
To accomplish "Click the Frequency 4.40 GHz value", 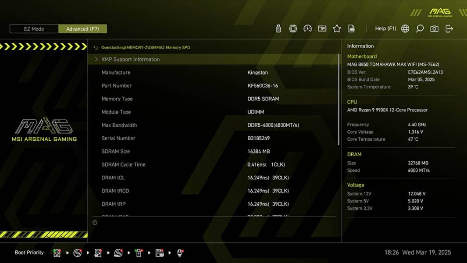I will point(417,124).
